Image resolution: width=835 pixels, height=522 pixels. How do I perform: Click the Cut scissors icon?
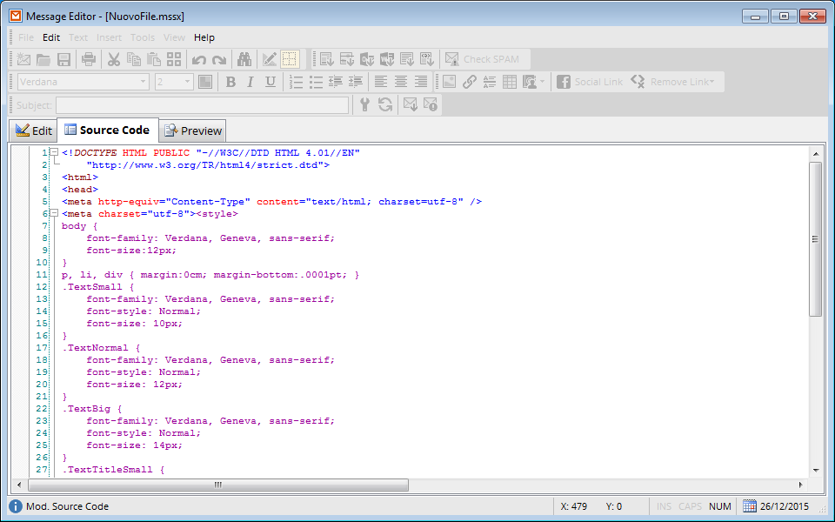pos(113,59)
